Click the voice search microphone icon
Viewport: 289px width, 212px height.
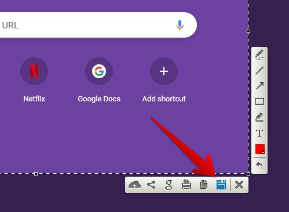click(180, 25)
